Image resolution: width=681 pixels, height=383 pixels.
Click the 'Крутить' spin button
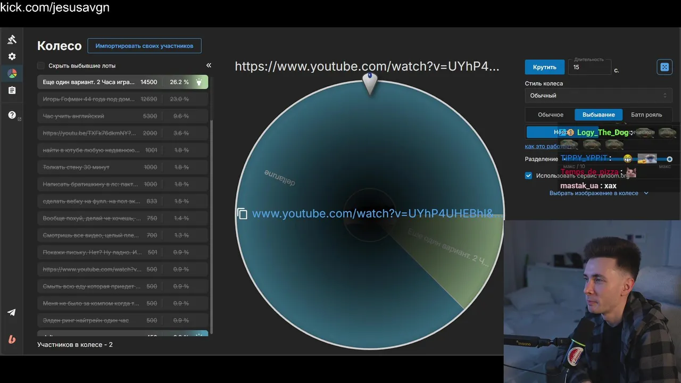pos(544,67)
